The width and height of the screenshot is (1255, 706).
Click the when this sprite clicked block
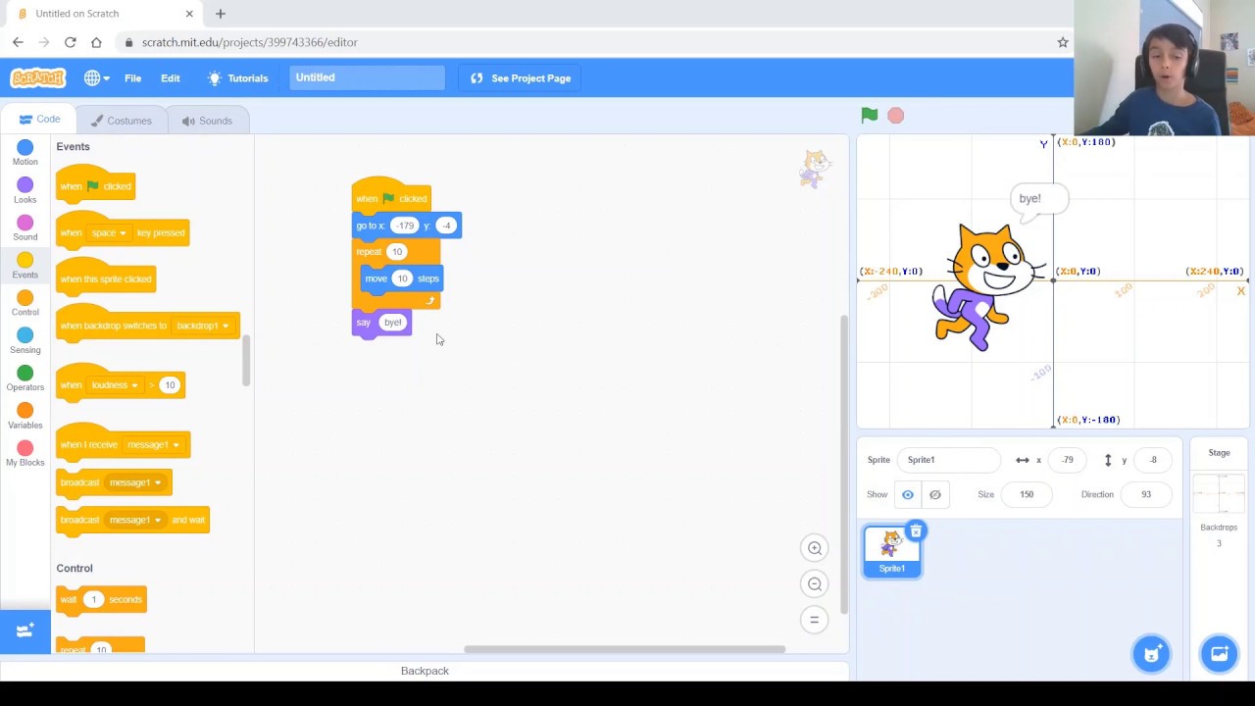click(106, 278)
